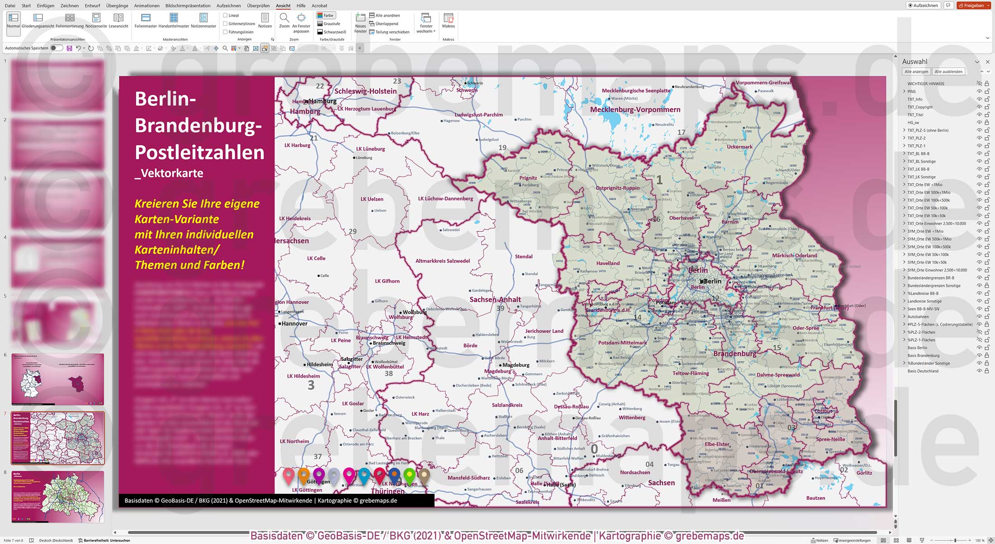
Task: Hide the TXT_Titel layer via eye icon
Action: click(x=979, y=115)
